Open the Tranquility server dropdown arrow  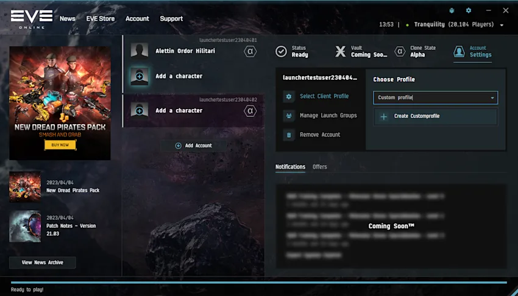pyautogui.click(x=502, y=25)
